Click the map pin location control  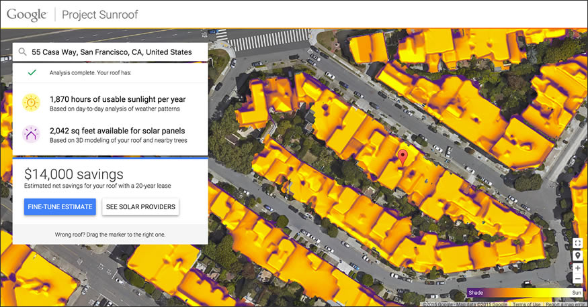point(577,255)
